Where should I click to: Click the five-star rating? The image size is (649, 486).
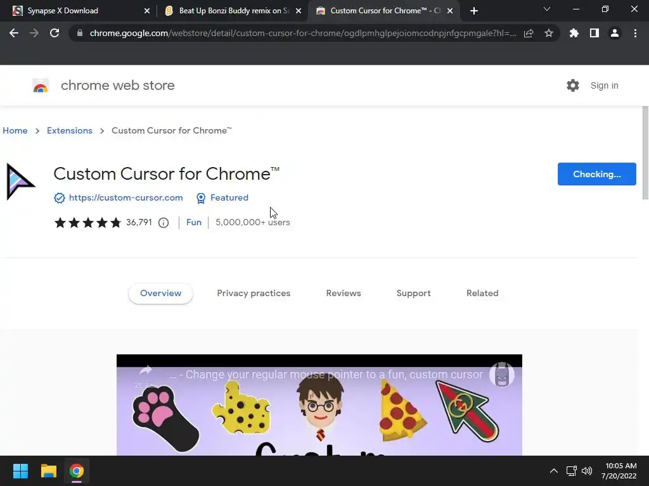(x=87, y=223)
